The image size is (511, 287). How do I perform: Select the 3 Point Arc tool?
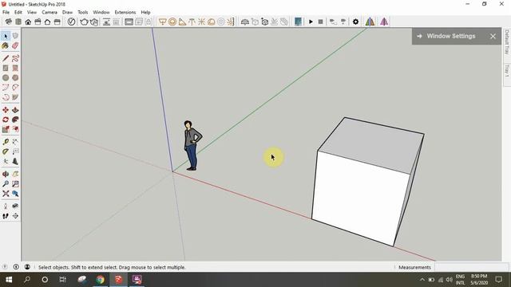[6, 97]
